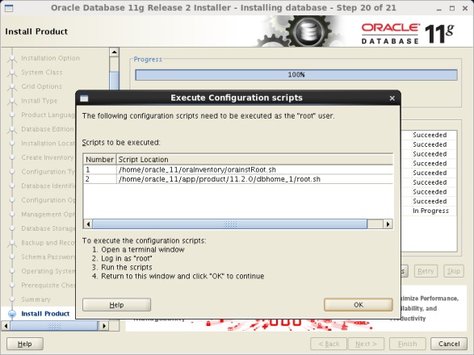
Task: Click script table scroll-left arrow
Action: coord(88,223)
